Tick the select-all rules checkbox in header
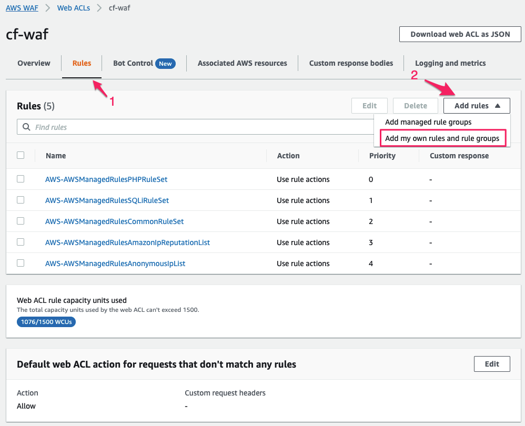 [x=21, y=155]
